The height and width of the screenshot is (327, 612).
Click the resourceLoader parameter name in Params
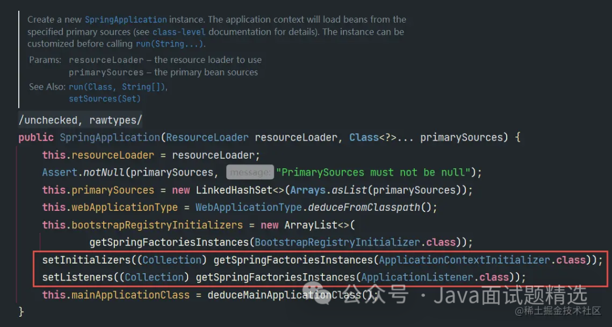click(x=106, y=60)
